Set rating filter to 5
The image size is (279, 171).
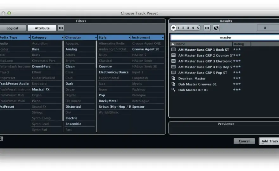click(198, 28)
